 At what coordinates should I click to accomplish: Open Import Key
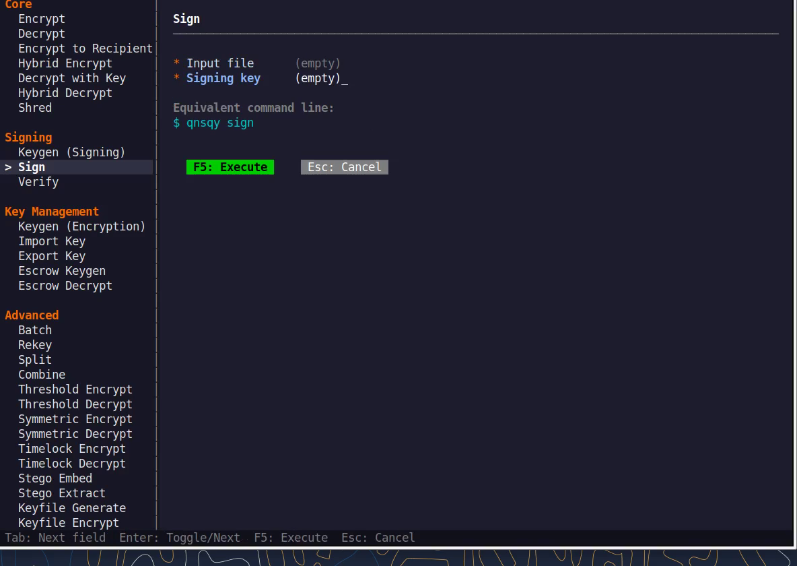(x=52, y=241)
